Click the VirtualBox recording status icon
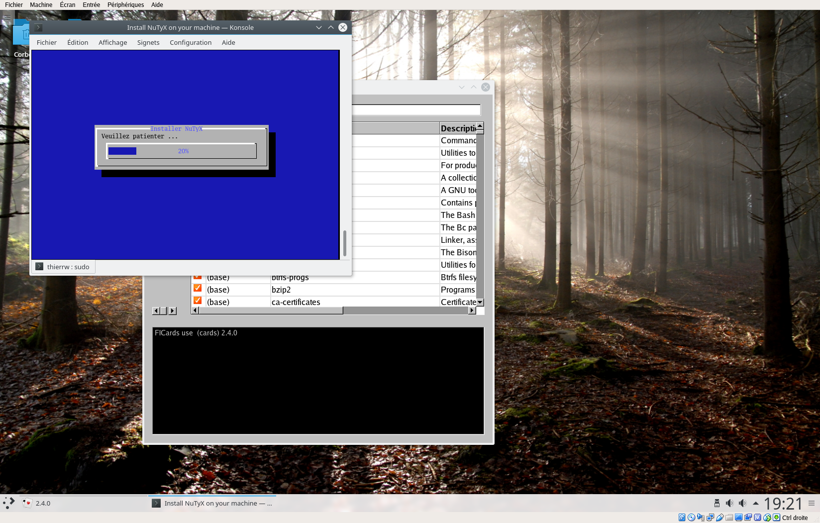 click(748, 518)
